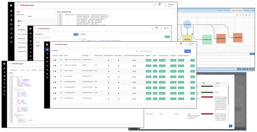Open the folder icon in the Clusters window sidebar
Image resolution: width=257 pixels, height=132 pixels.
click(47, 78)
